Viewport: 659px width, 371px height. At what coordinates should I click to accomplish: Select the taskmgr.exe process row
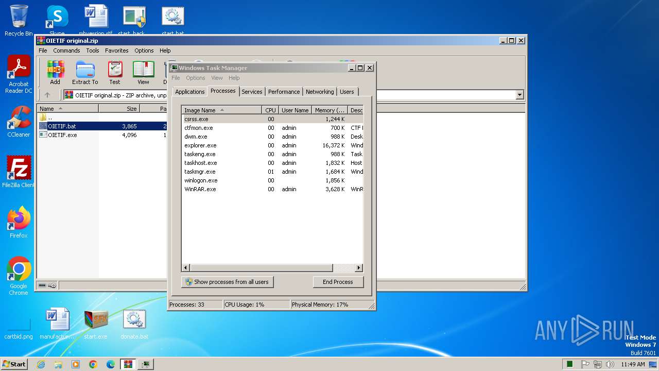click(x=272, y=172)
